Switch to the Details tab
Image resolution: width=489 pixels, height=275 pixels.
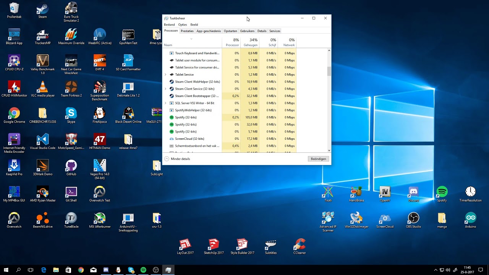tap(262, 31)
